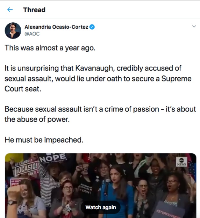
Task: Click the Thread header title
Action: pos(34,10)
